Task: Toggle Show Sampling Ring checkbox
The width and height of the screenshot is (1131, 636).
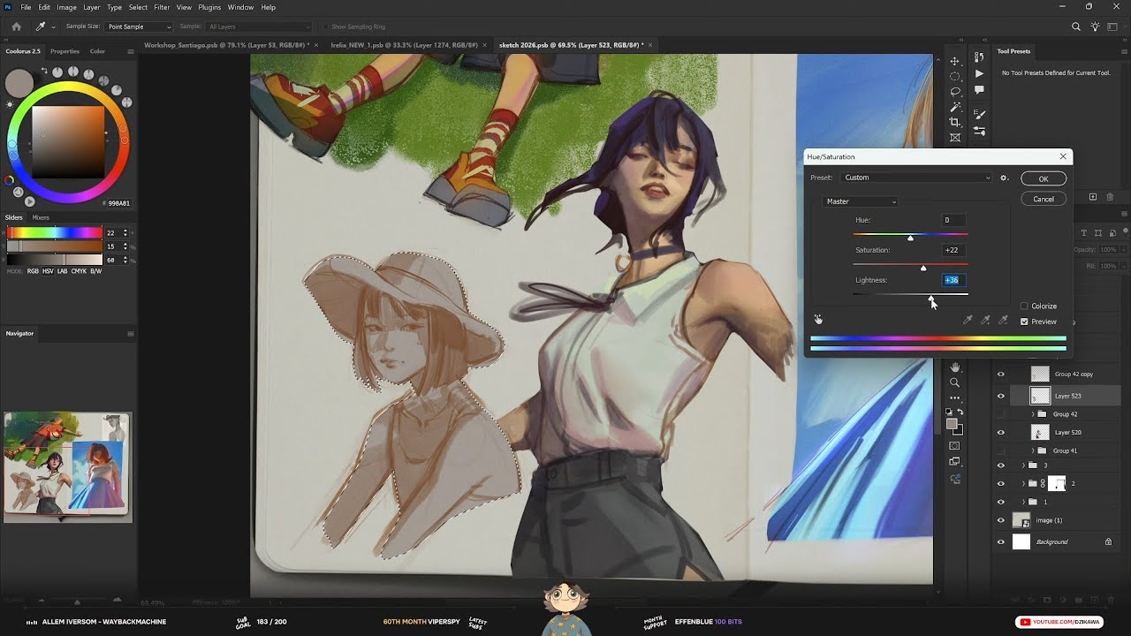Action: coord(325,26)
